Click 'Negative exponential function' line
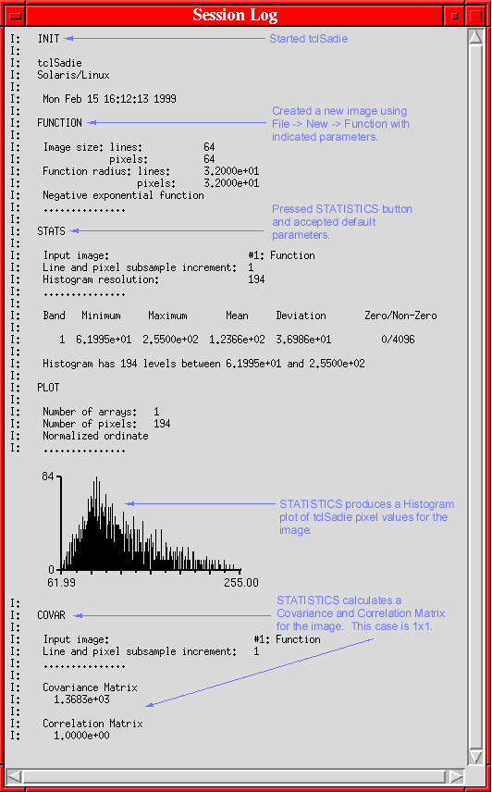Viewport: 492px width, 792px height. 124,195
